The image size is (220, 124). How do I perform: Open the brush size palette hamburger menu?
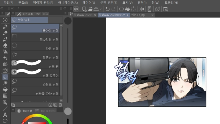click(65, 13)
